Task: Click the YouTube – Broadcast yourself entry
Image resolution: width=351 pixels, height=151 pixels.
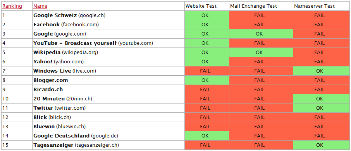Action: [93, 43]
